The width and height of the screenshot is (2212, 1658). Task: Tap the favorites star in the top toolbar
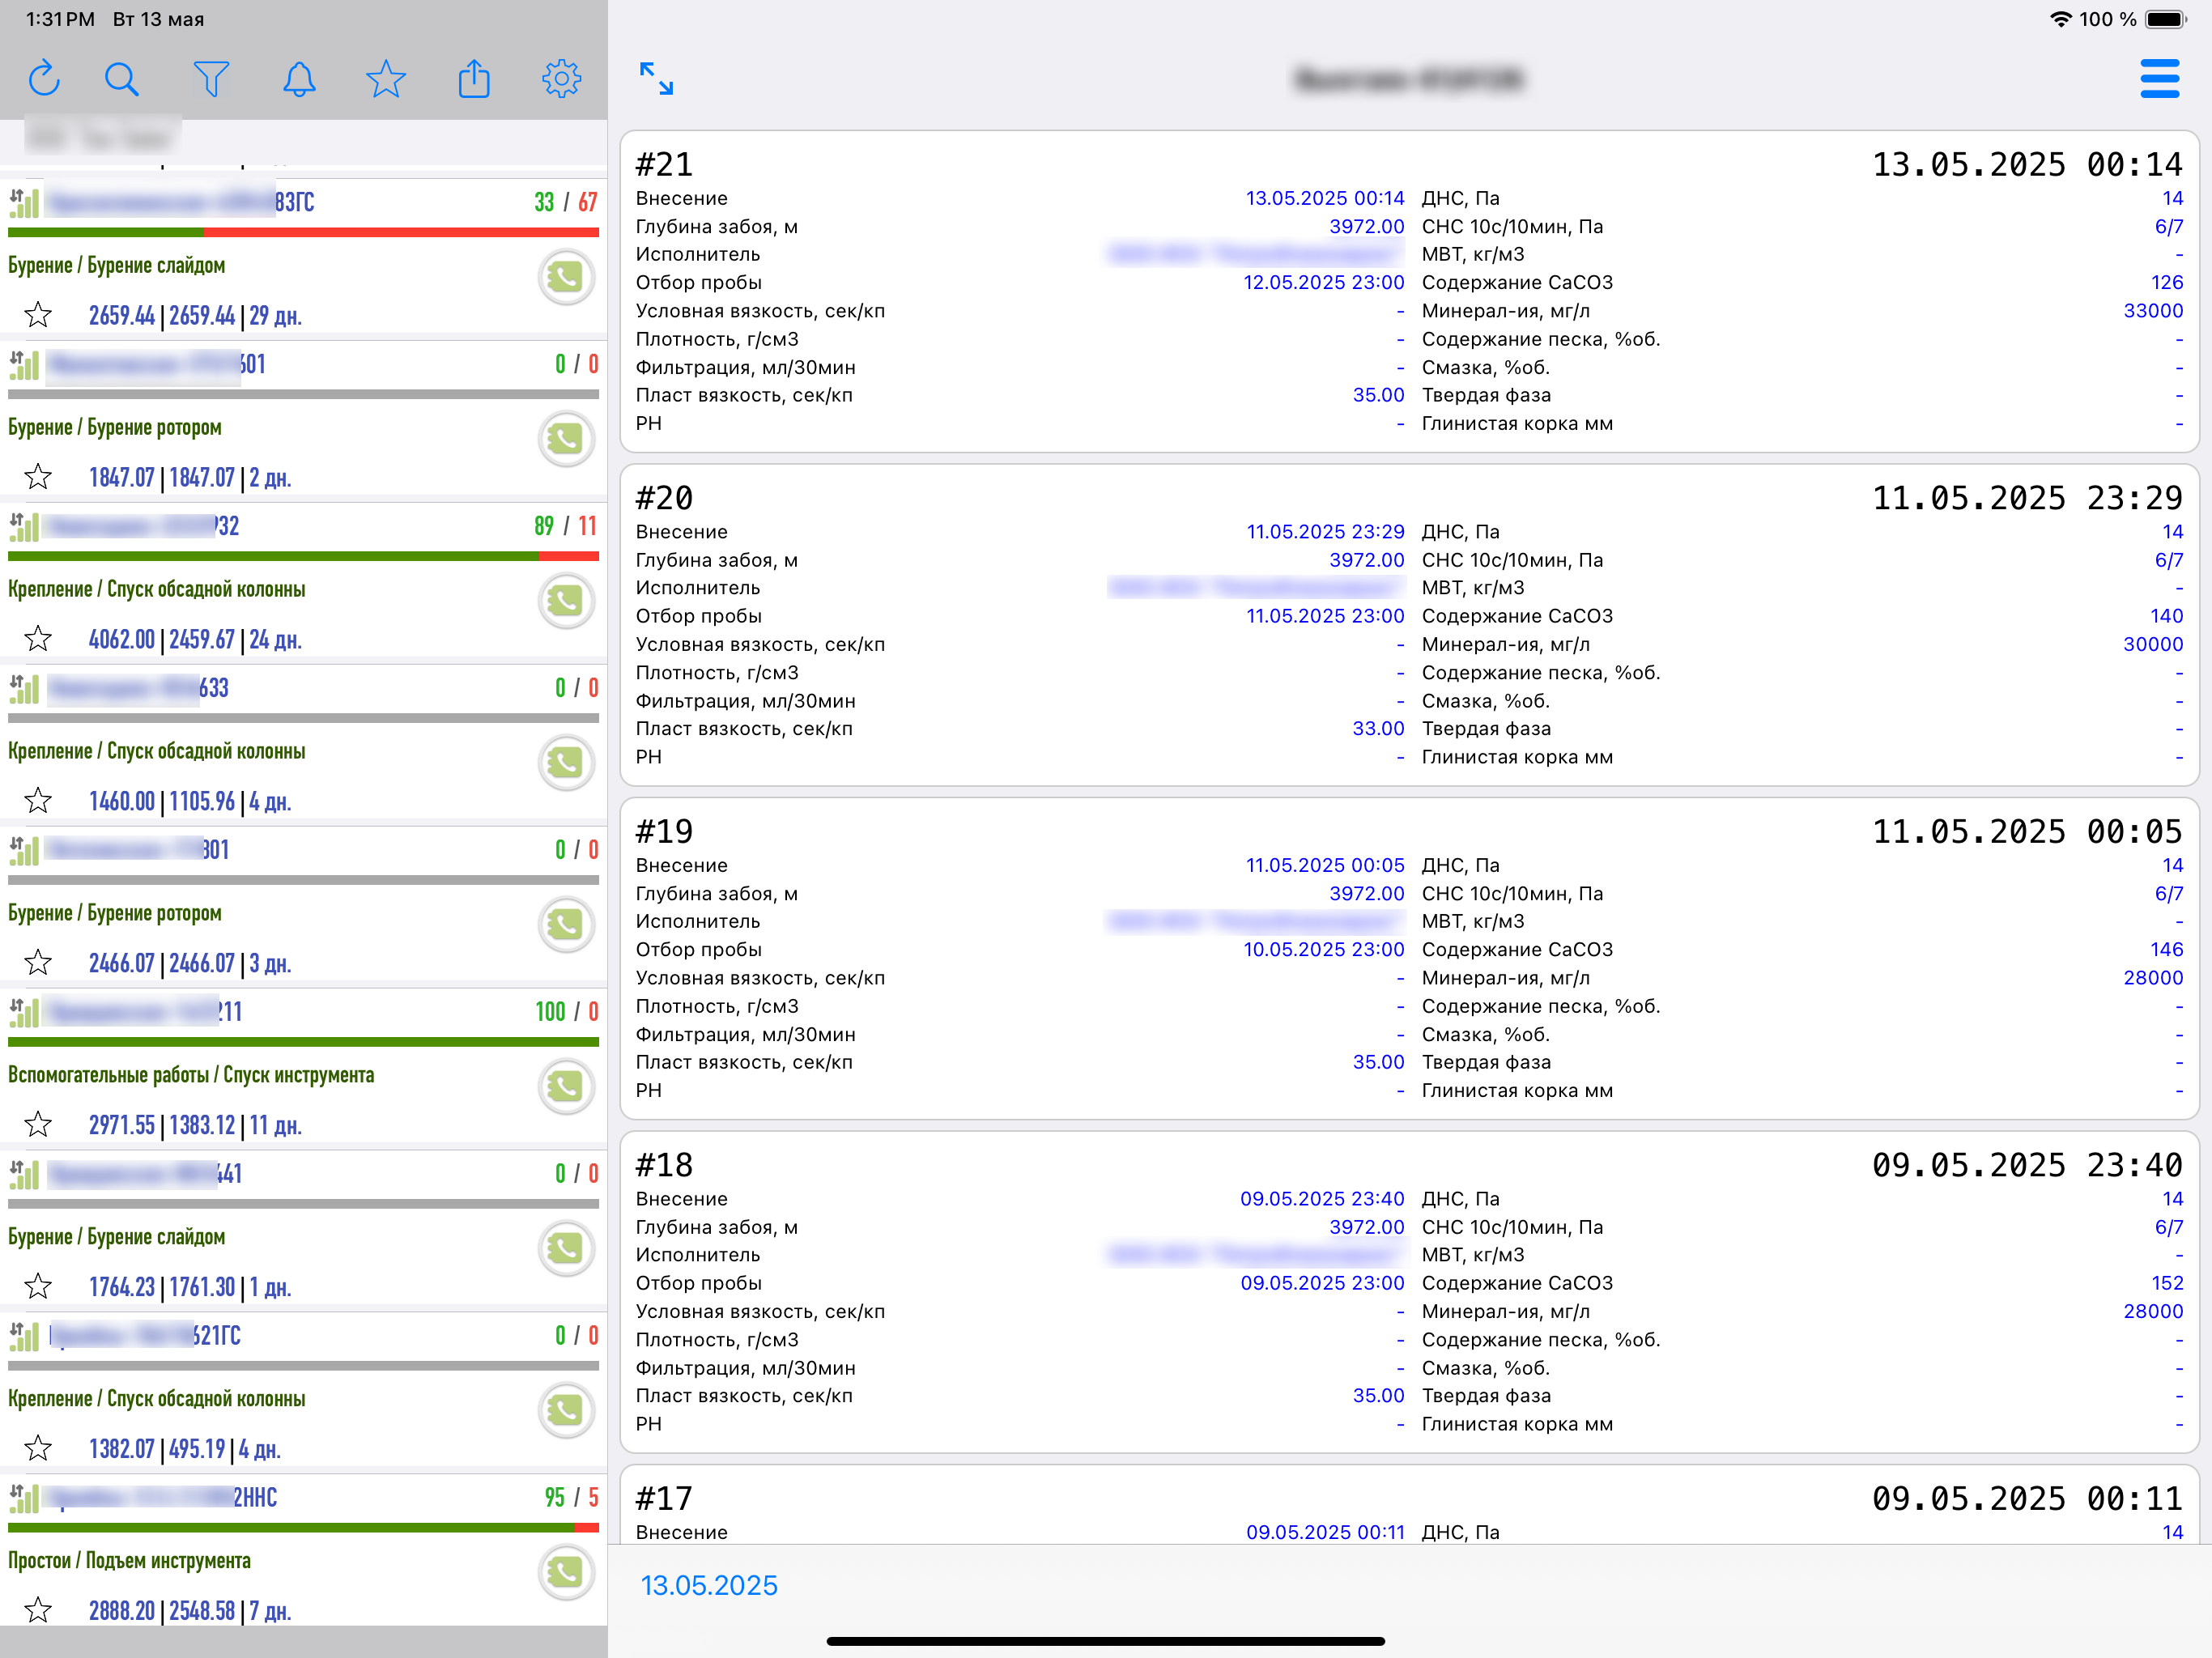point(386,78)
